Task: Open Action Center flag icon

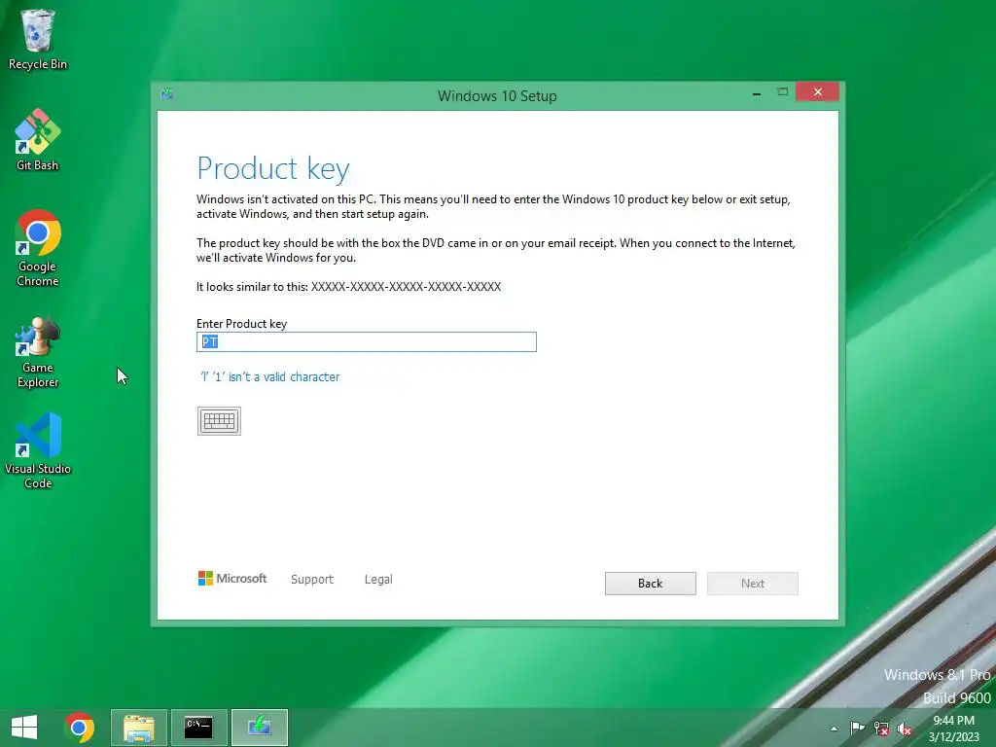Action: coord(857,729)
